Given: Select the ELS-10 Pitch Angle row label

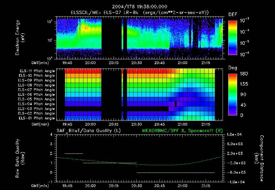Looking at the screenshot, I should pyautogui.click(x=37, y=76).
